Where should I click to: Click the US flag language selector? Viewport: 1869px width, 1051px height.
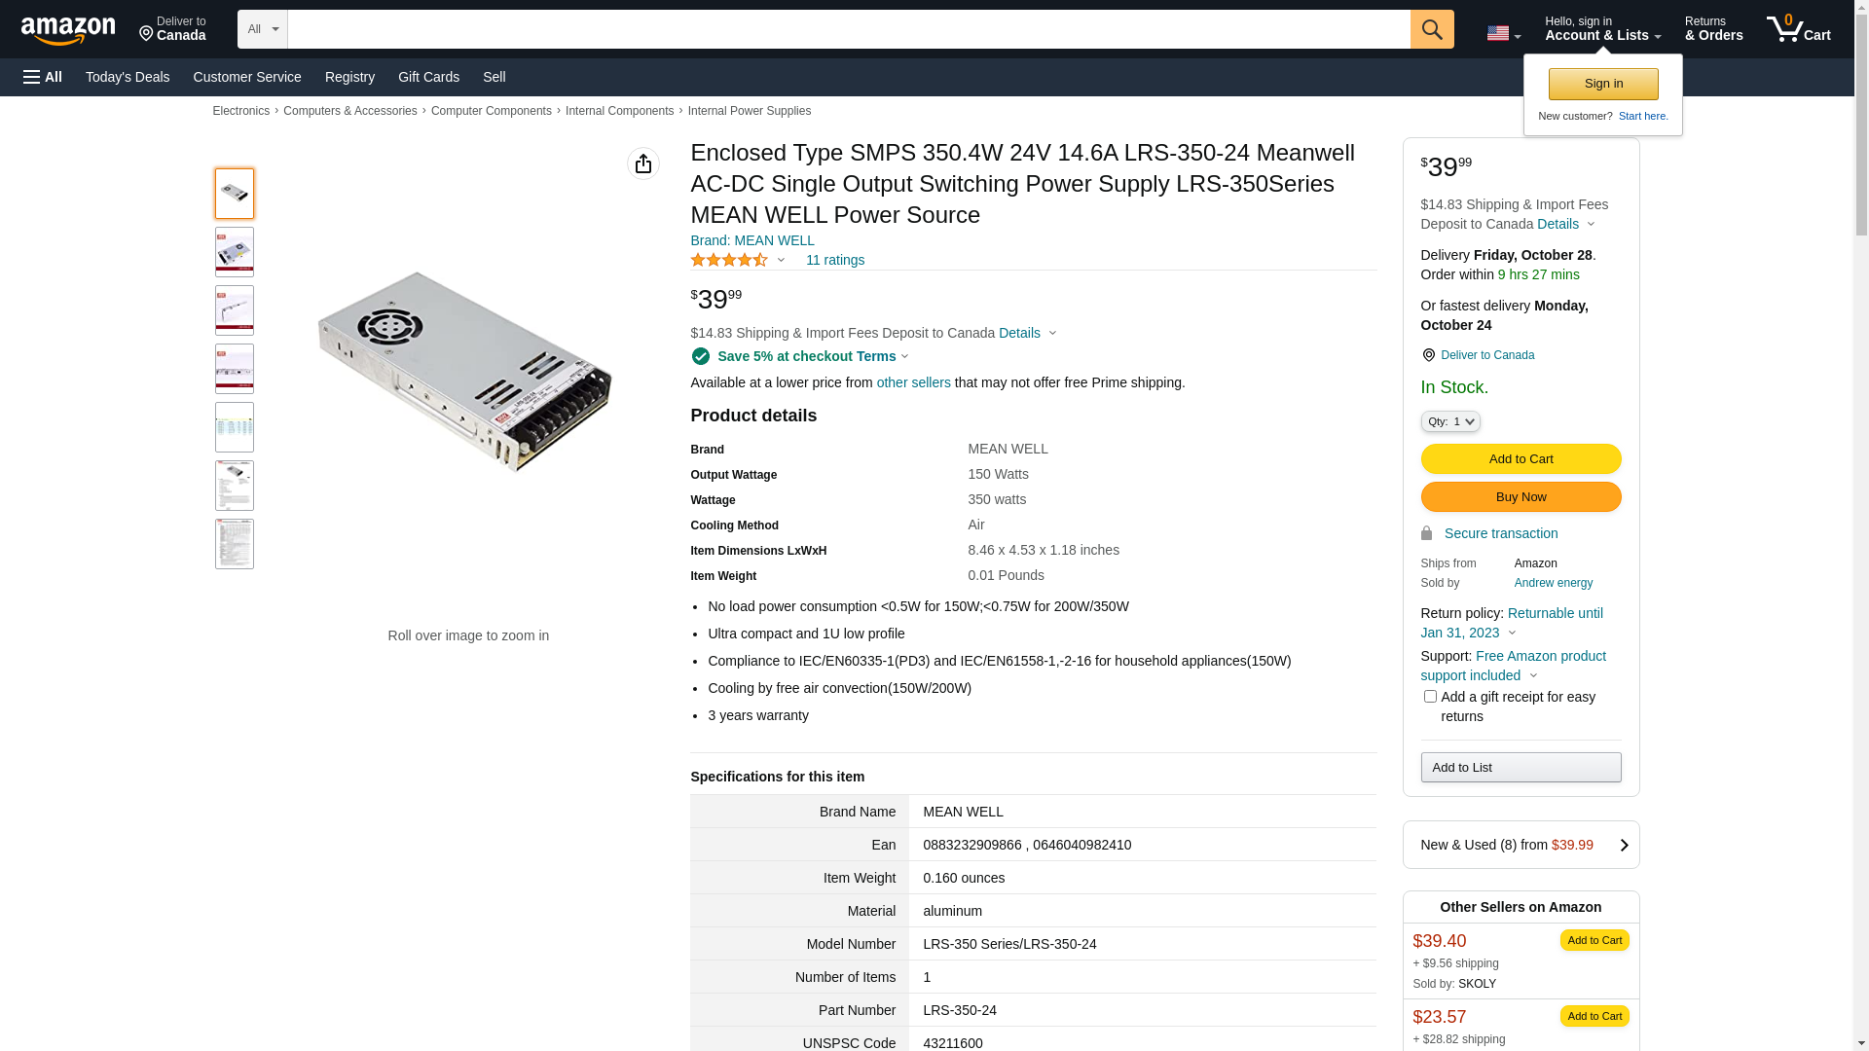click(x=1502, y=33)
